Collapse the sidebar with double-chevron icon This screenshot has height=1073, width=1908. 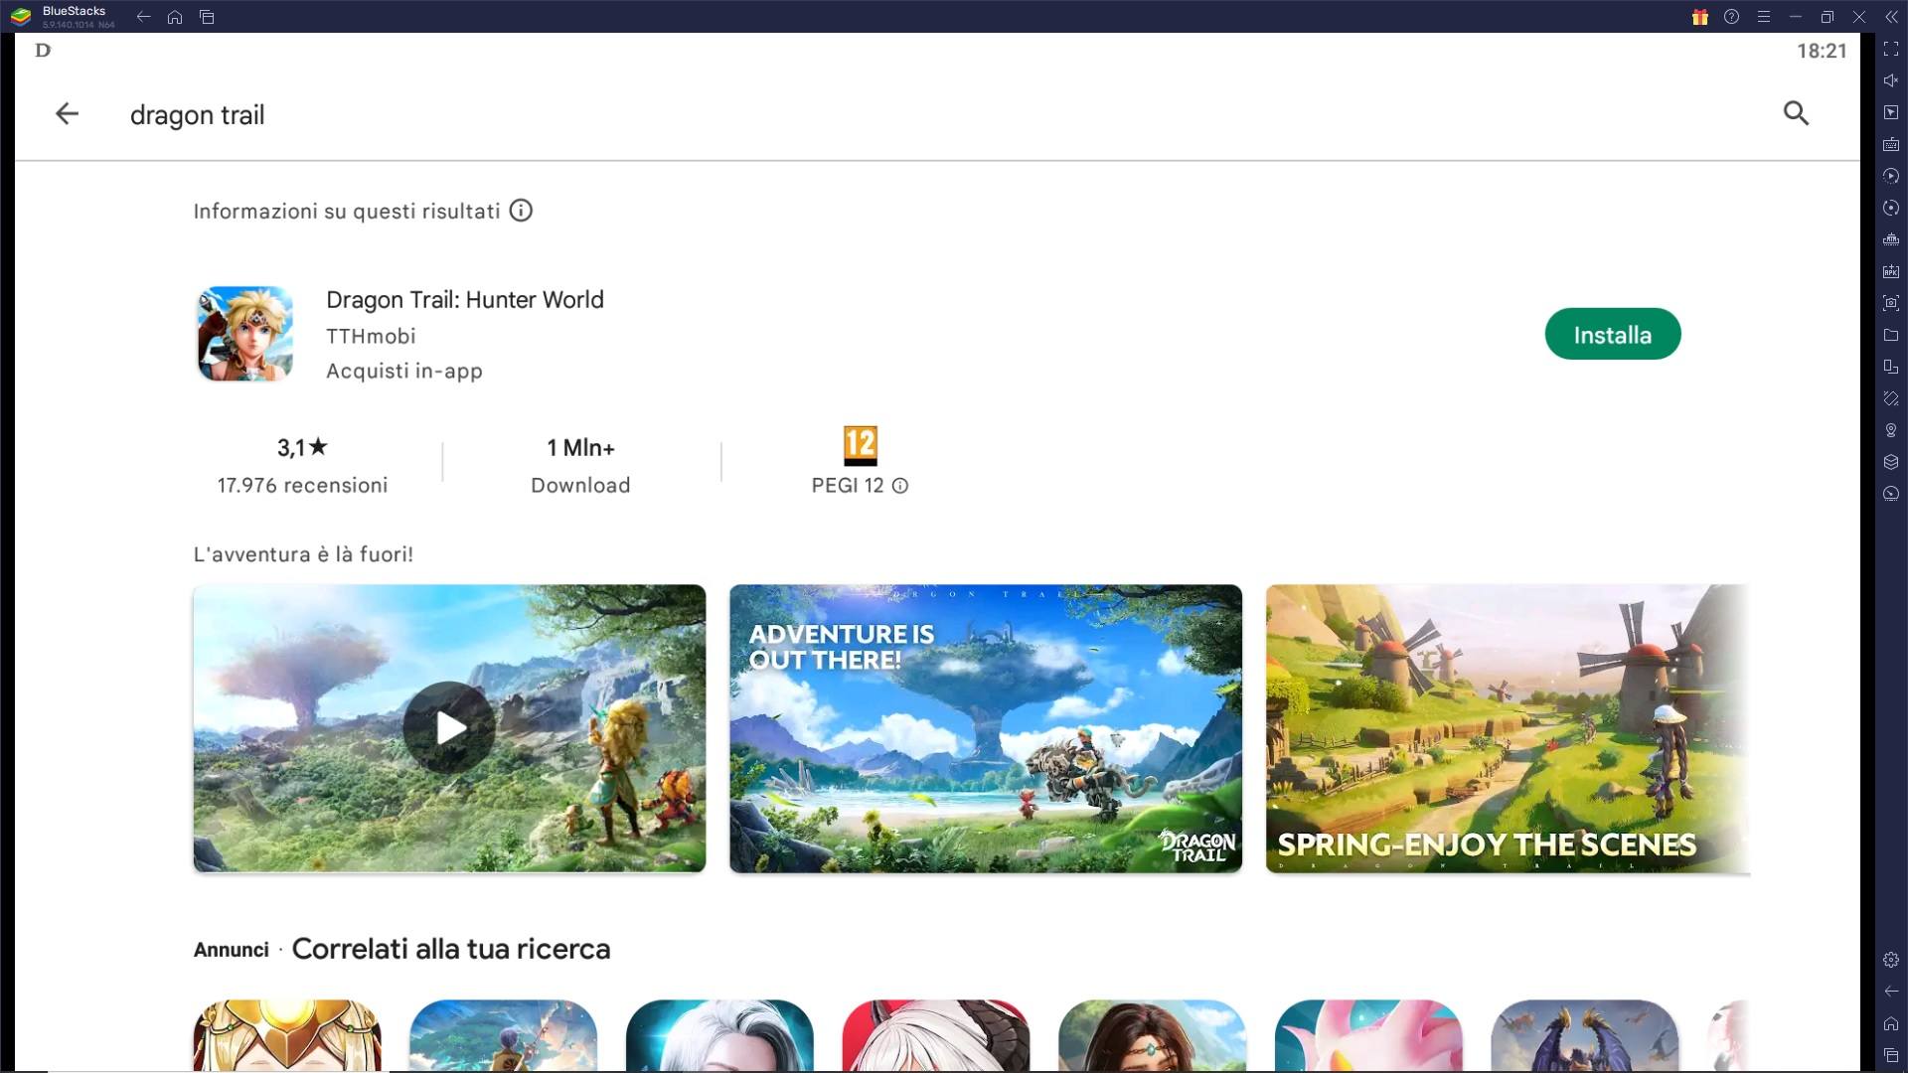coord(1891,17)
